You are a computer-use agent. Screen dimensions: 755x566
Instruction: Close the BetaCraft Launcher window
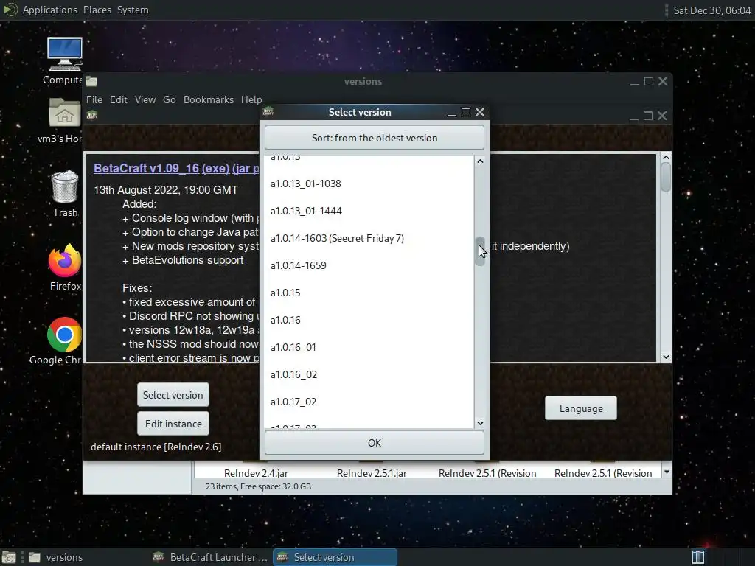pyautogui.click(x=662, y=116)
